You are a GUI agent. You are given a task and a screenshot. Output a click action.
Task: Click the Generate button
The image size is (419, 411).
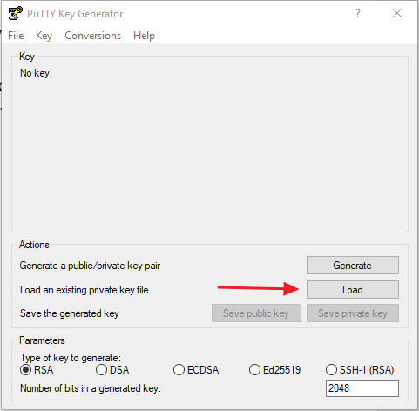click(x=353, y=266)
